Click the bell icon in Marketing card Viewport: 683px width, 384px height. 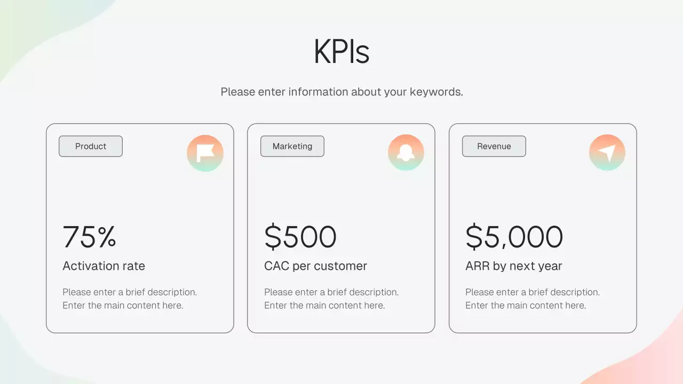click(406, 153)
